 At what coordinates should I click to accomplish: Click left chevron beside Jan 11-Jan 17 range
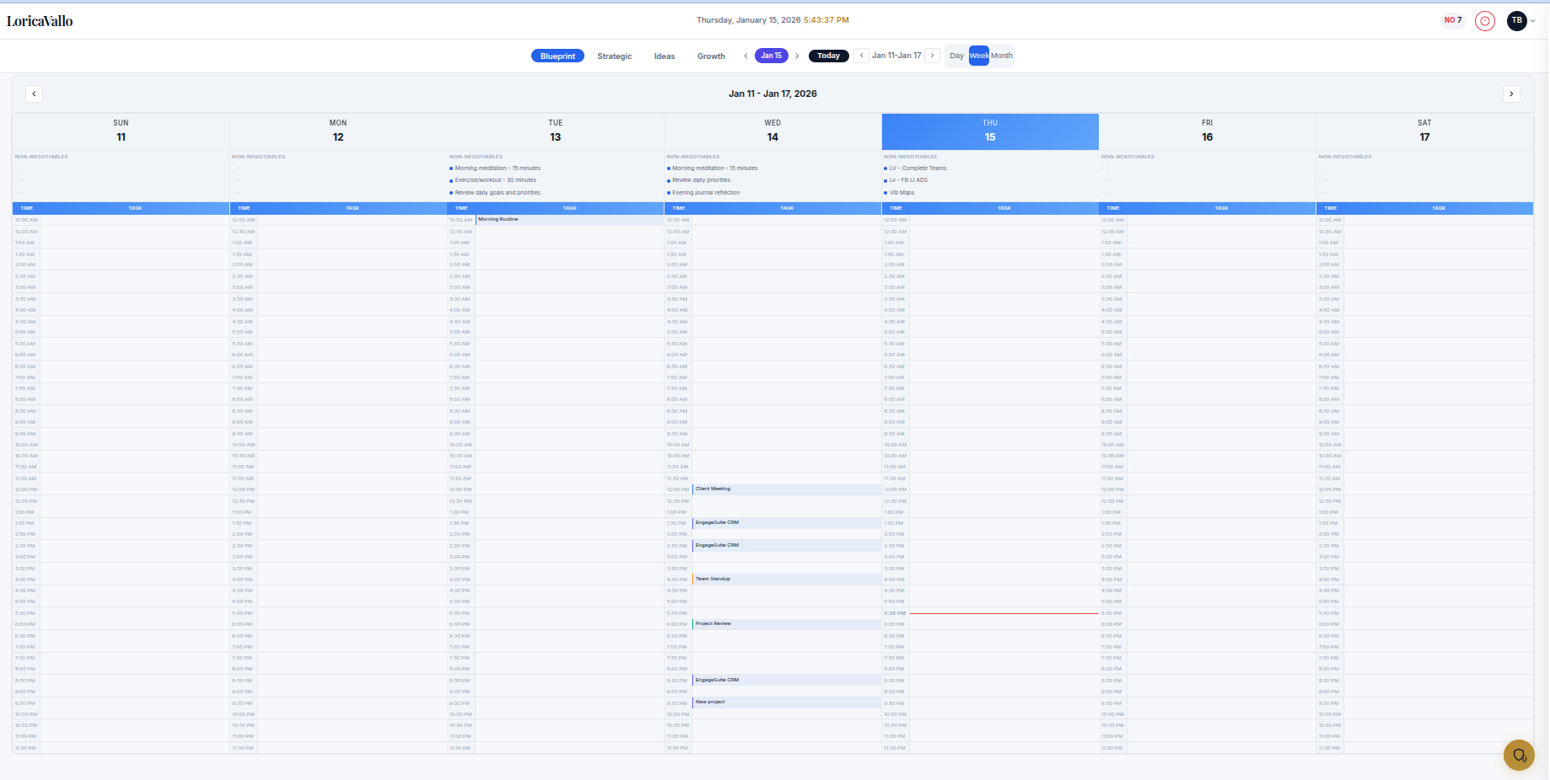point(861,56)
